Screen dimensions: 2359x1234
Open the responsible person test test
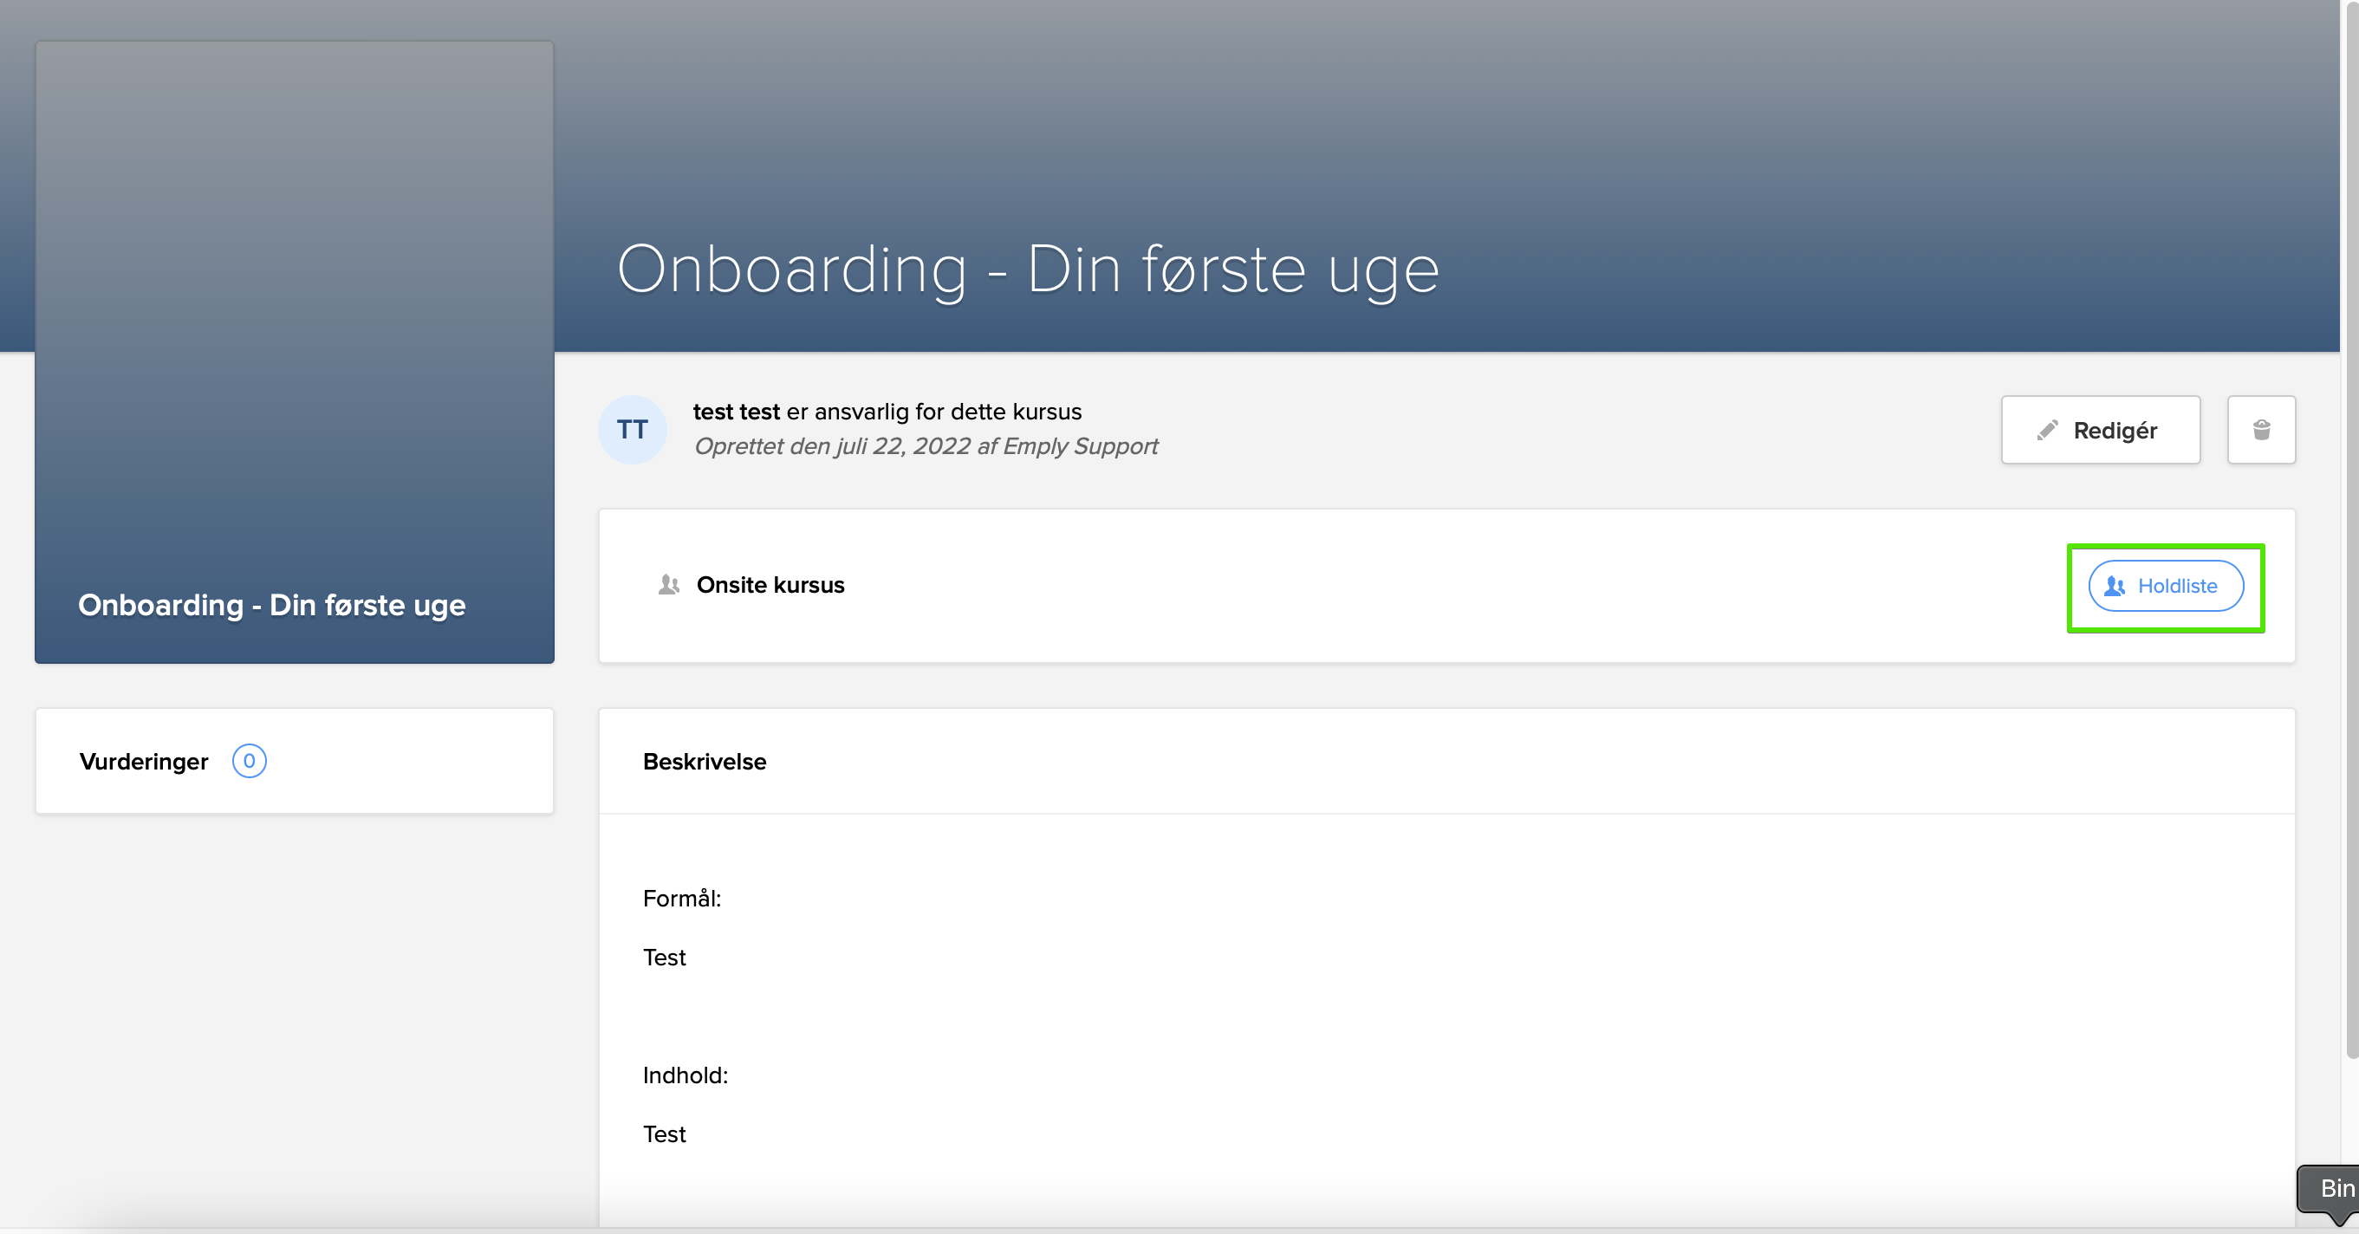click(x=737, y=412)
